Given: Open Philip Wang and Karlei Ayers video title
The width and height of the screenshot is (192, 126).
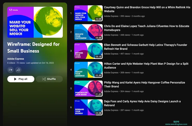Looking at the screenshot, I should [x=145, y=84].
